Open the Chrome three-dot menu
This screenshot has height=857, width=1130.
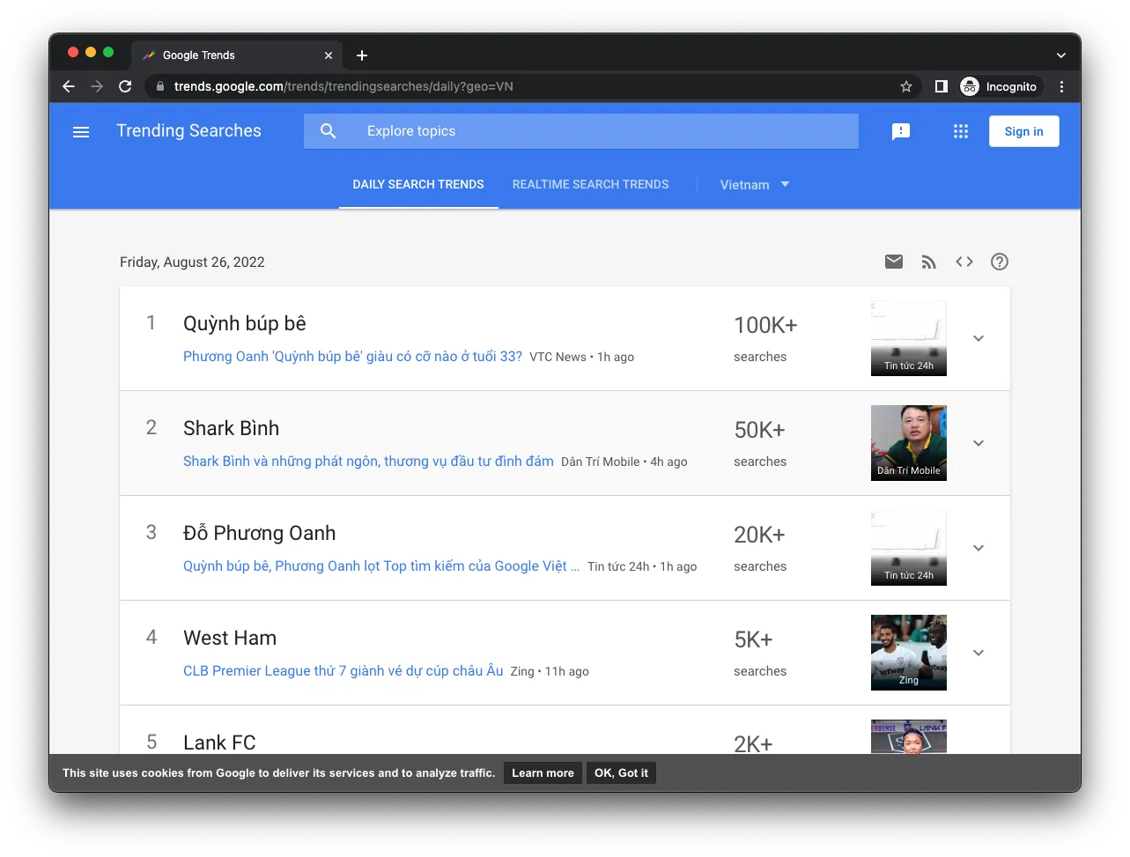click(1062, 86)
